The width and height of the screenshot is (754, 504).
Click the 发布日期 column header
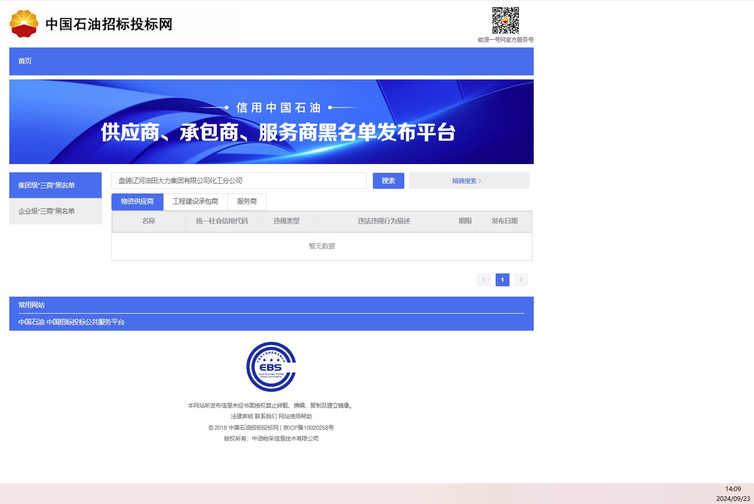[504, 221]
